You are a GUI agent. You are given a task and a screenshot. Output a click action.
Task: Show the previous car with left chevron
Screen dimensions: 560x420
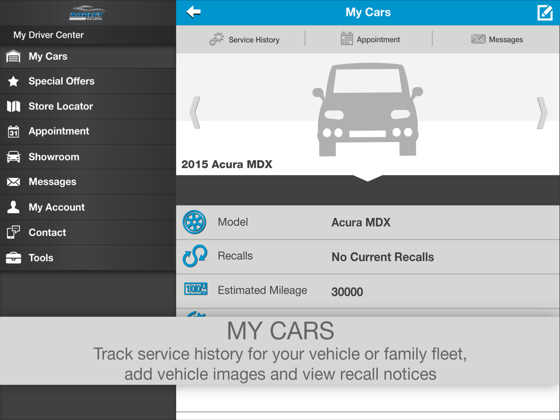pyautogui.click(x=195, y=113)
